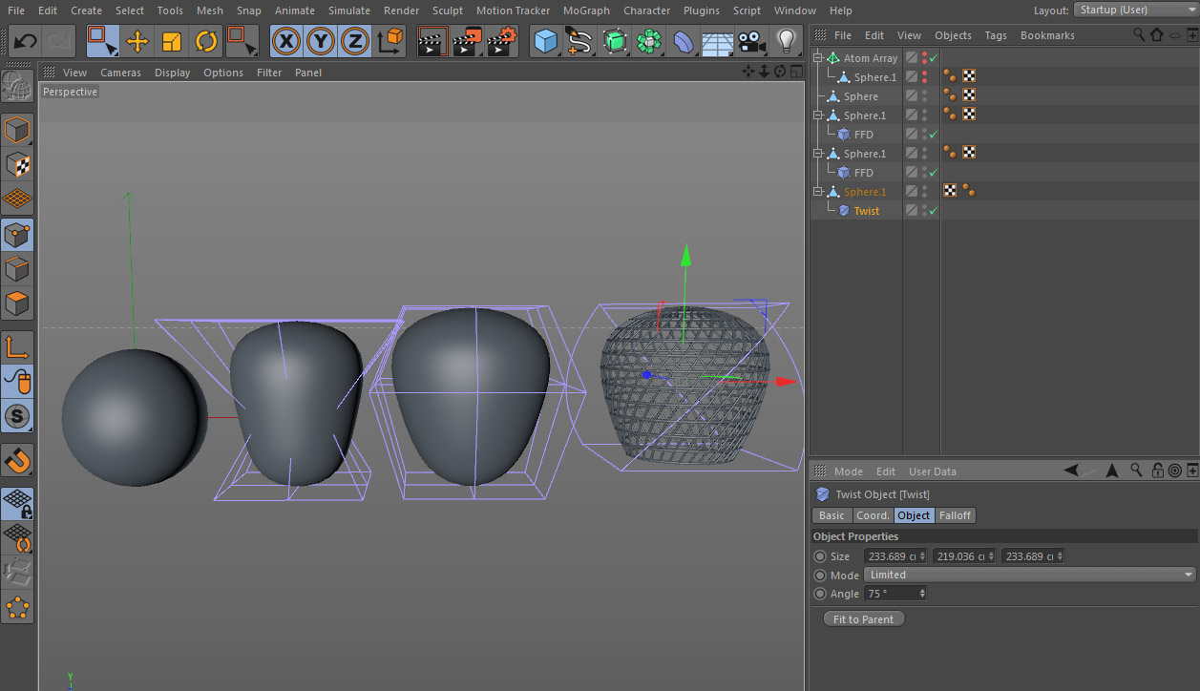Select the Sphere object in the Object Manager
The width and height of the screenshot is (1200, 691).
pyautogui.click(x=860, y=96)
